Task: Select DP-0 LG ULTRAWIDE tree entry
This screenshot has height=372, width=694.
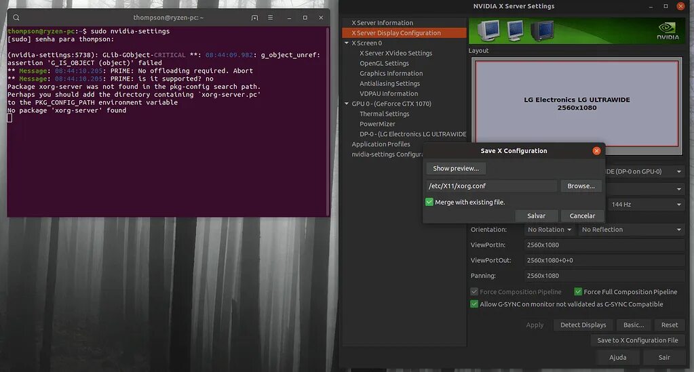Action: 412,134
